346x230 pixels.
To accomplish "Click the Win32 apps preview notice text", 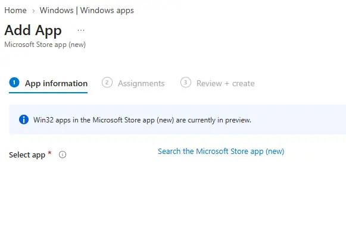I will [142, 120].
